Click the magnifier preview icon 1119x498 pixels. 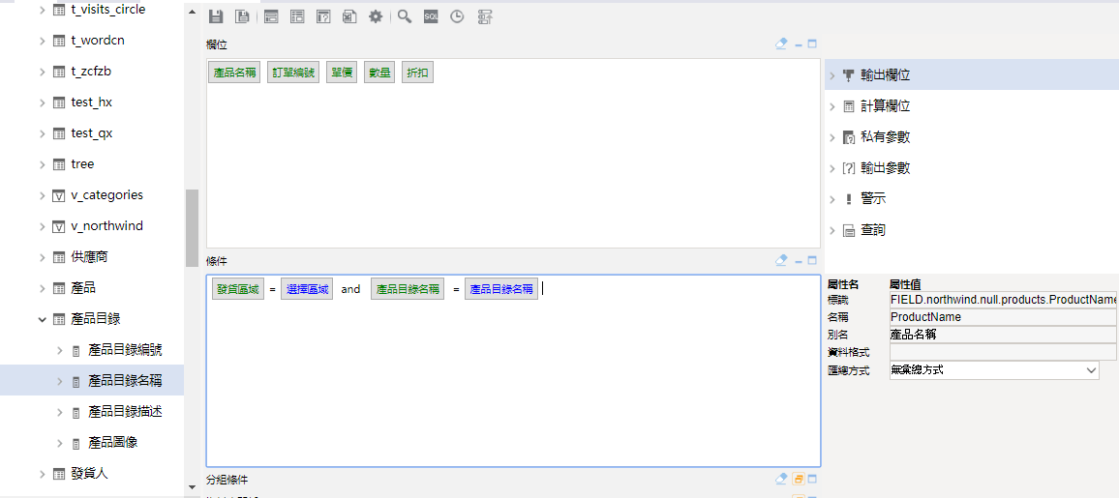[x=405, y=16]
